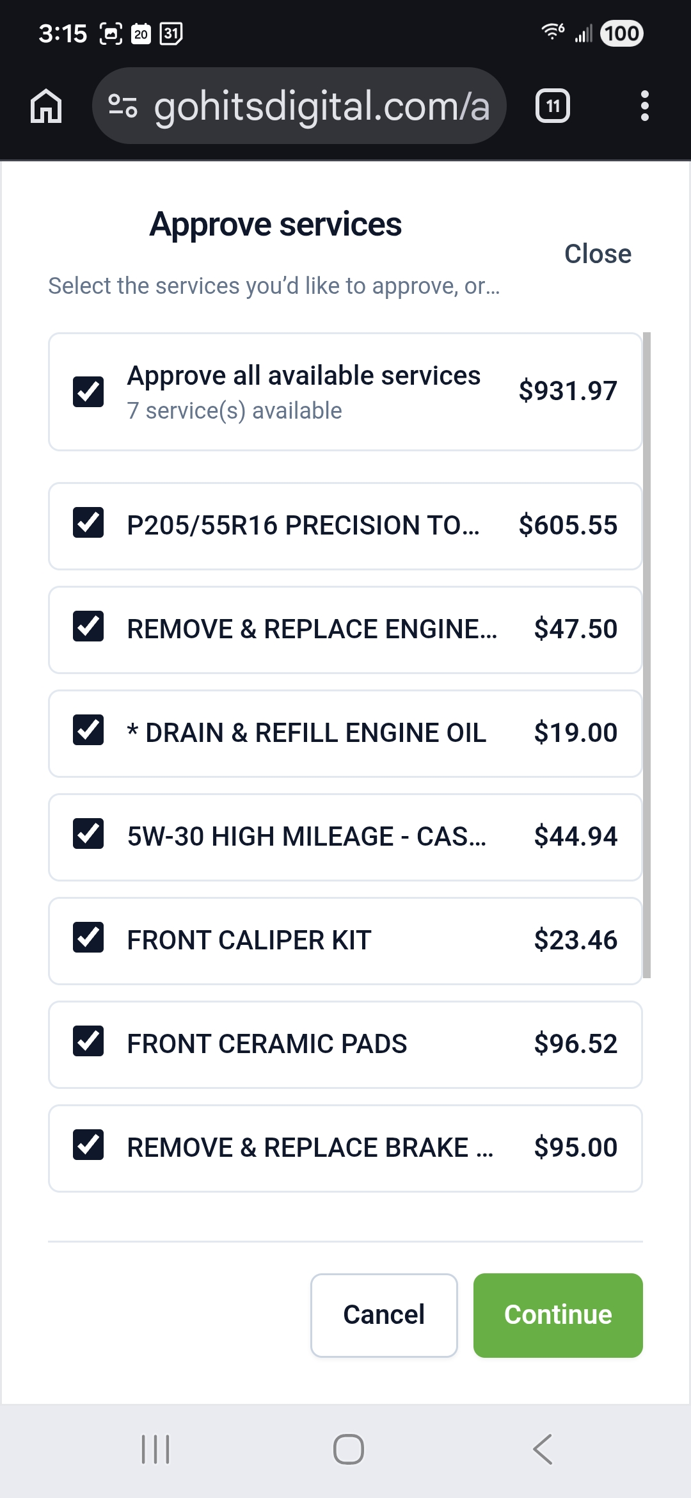Open the site settings icon in address bar

pos(122,106)
